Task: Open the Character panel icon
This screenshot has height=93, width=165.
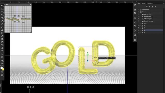Action: tap(135, 22)
